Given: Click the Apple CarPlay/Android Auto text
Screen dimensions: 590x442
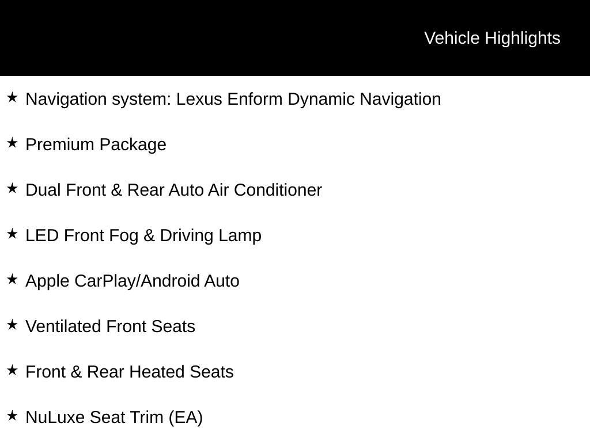Looking at the screenshot, I should (133, 281).
